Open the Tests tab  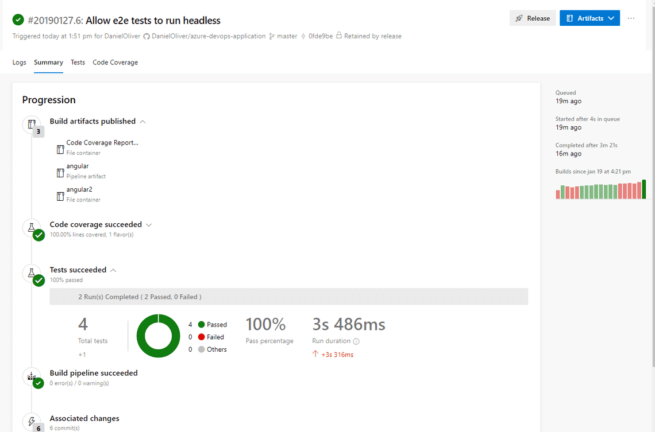pos(78,63)
